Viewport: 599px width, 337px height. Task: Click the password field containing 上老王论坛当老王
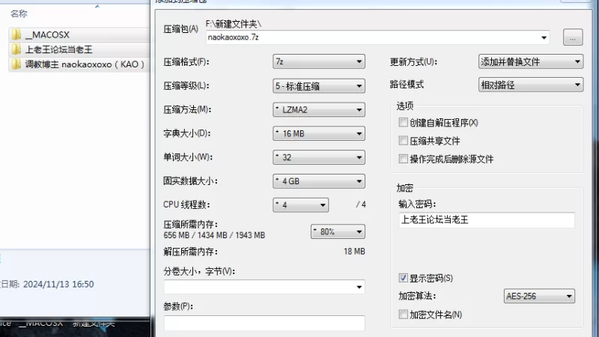(487, 220)
